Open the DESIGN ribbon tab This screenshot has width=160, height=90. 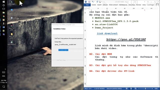coord(105,5)
